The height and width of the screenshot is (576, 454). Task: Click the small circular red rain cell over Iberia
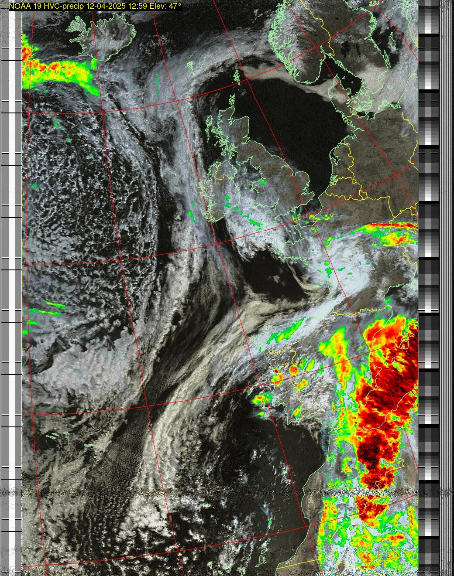point(293,371)
